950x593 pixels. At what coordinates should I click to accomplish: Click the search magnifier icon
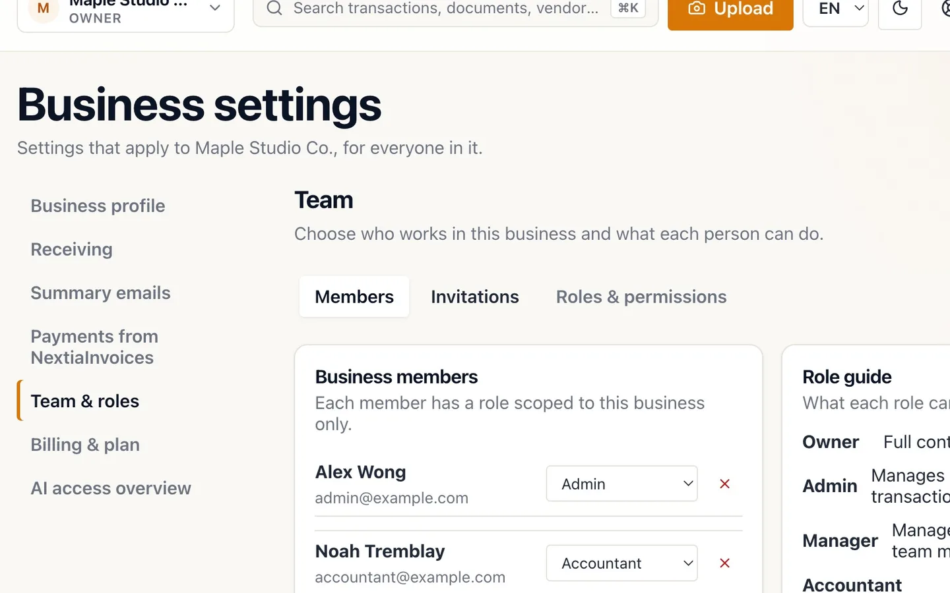pos(274,8)
